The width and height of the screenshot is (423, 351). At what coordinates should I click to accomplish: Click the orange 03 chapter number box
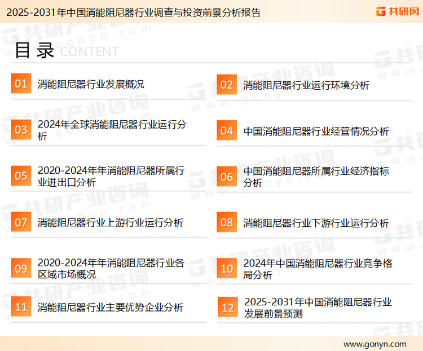[21, 130]
